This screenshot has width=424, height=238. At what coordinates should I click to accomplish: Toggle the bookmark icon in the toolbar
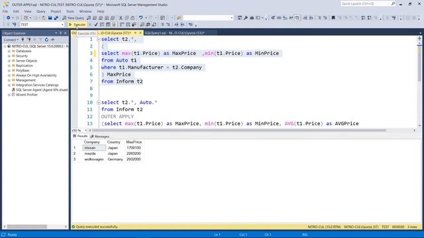click(333, 18)
